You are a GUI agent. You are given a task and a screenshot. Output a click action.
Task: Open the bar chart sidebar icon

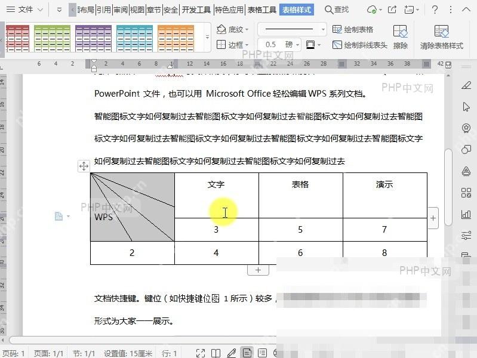pyautogui.click(x=466, y=214)
